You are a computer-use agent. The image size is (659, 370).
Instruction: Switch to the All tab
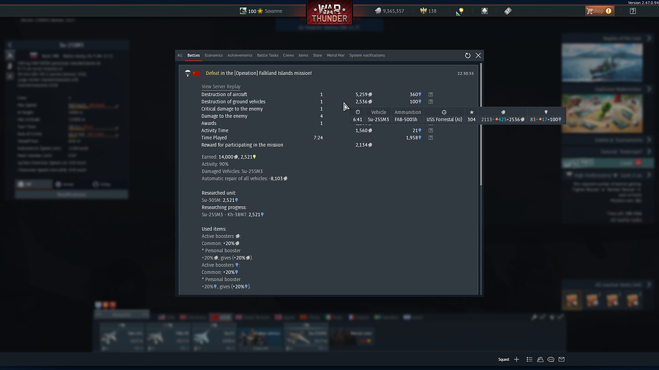pyautogui.click(x=180, y=55)
